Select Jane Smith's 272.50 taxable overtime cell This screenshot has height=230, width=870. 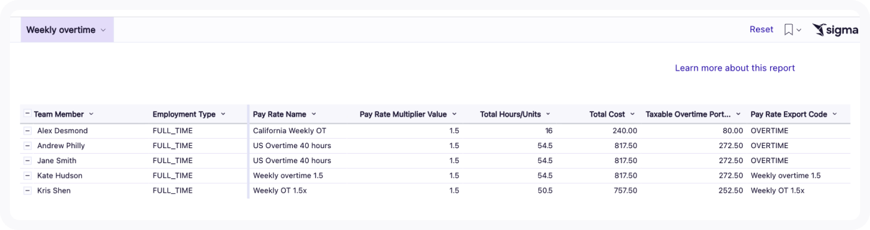731,161
